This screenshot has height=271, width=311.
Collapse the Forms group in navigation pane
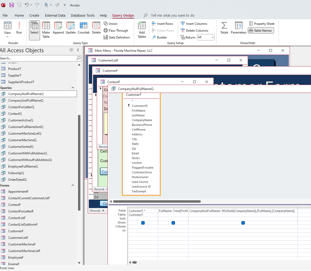point(73,186)
